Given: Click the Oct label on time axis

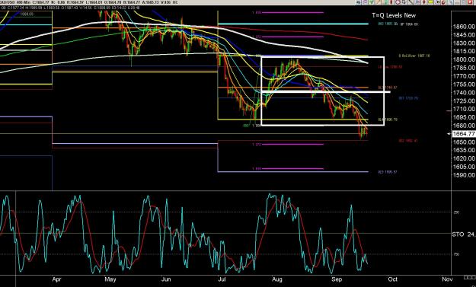Looking at the screenshot, I should 392,279.
